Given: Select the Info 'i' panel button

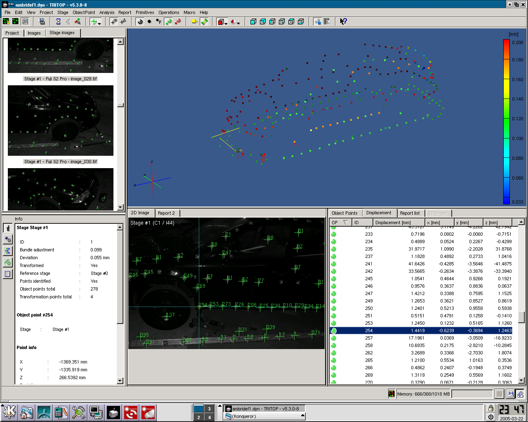Looking at the screenshot, I should point(7,228).
